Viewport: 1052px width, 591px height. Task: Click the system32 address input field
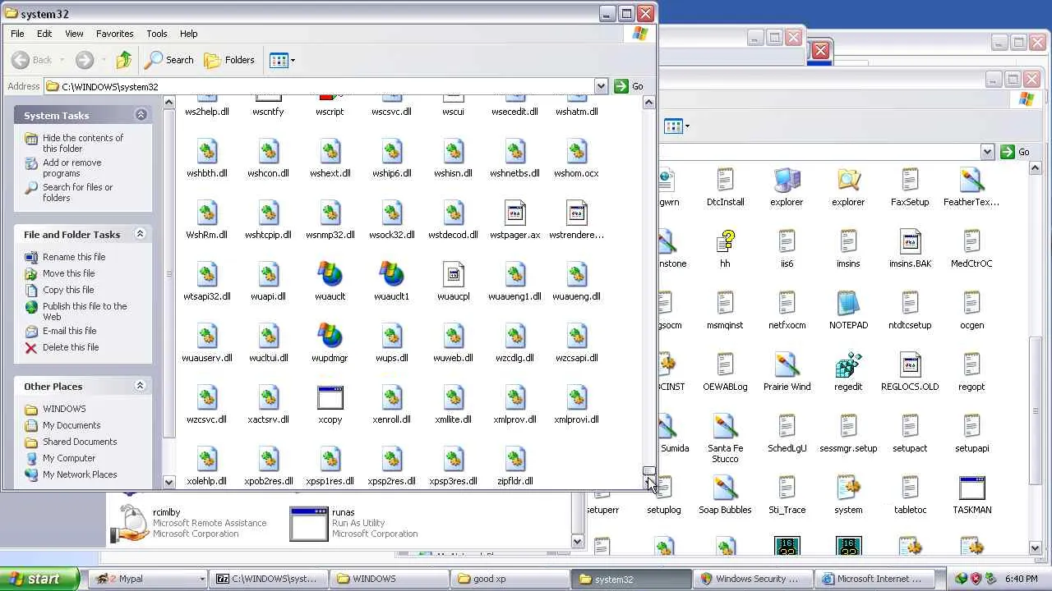click(x=319, y=86)
